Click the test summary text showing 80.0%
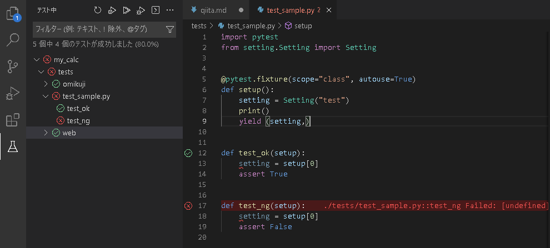Image resolution: width=550 pixels, height=248 pixels. 96,44
